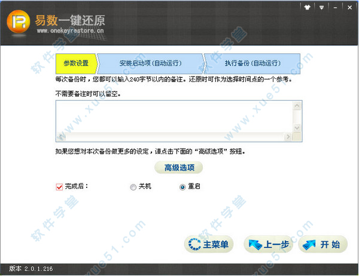The height and width of the screenshot is (276, 359).
Task: Click the orange app logo icon
Action: 19,22
